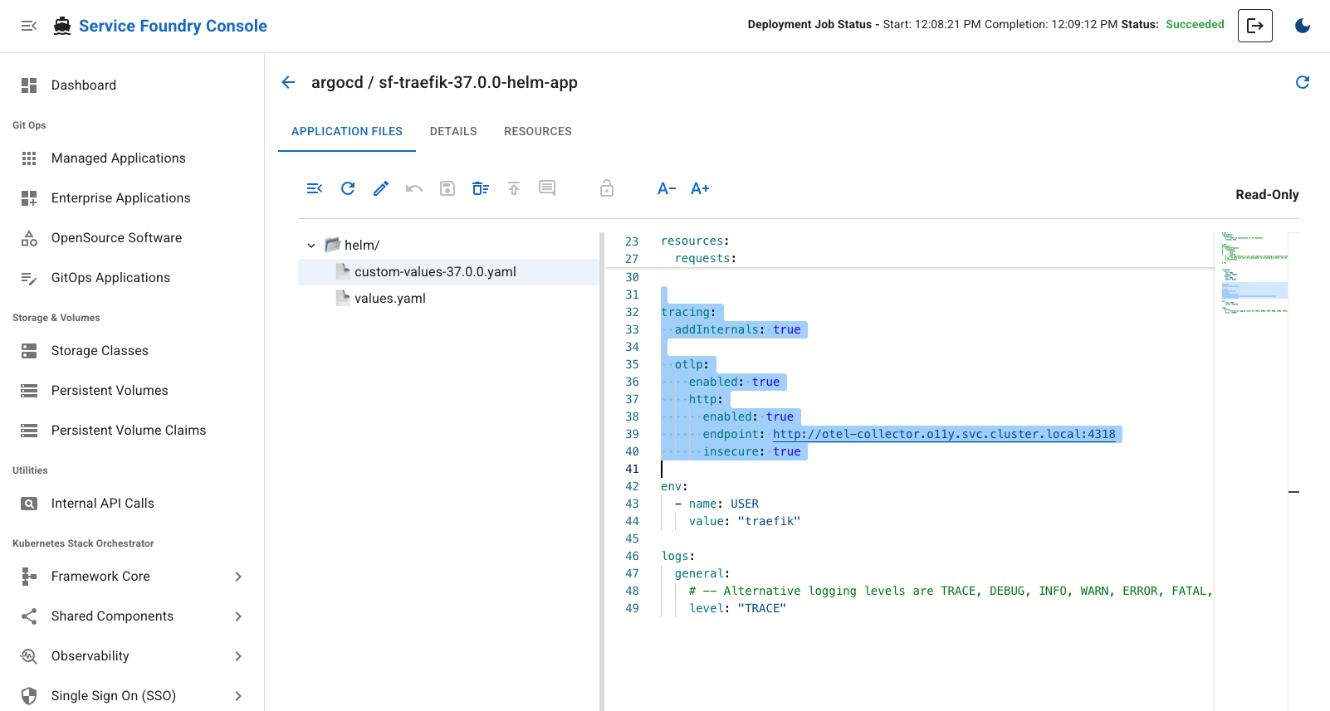Toggle file tree panel with collapse icon
This screenshot has width=1330, height=711.
point(315,188)
